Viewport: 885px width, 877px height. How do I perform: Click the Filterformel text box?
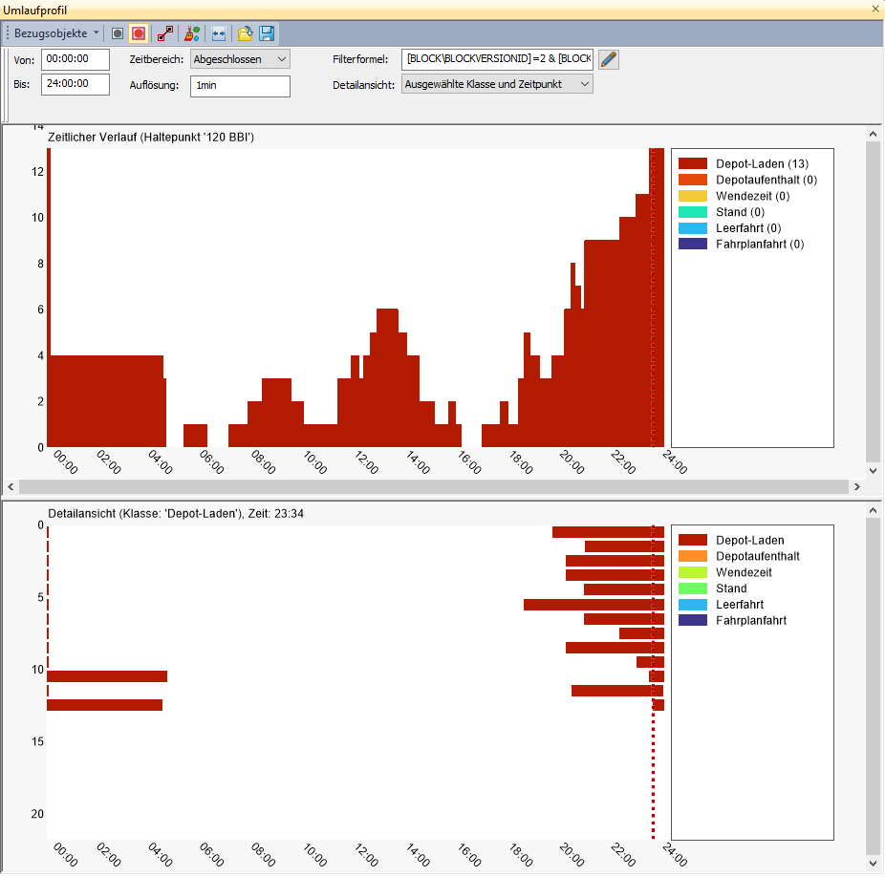(x=497, y=59)
